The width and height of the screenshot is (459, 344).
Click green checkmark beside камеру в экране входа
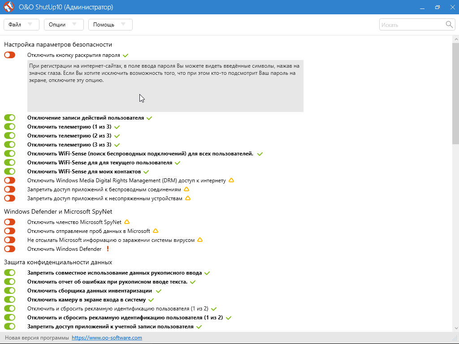(151, 300)
